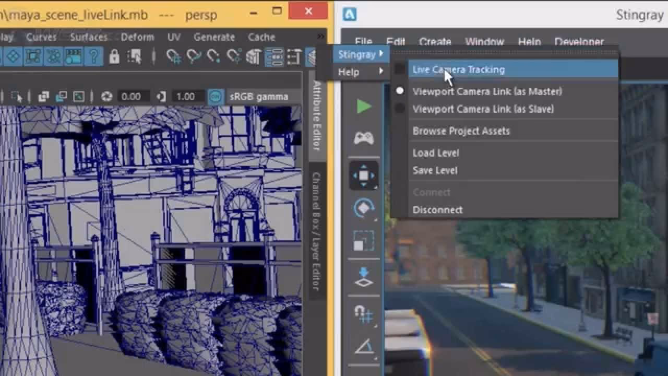668x376 pixels.
Task: Toggle the blue color management ON button
Action: (216, 97)
